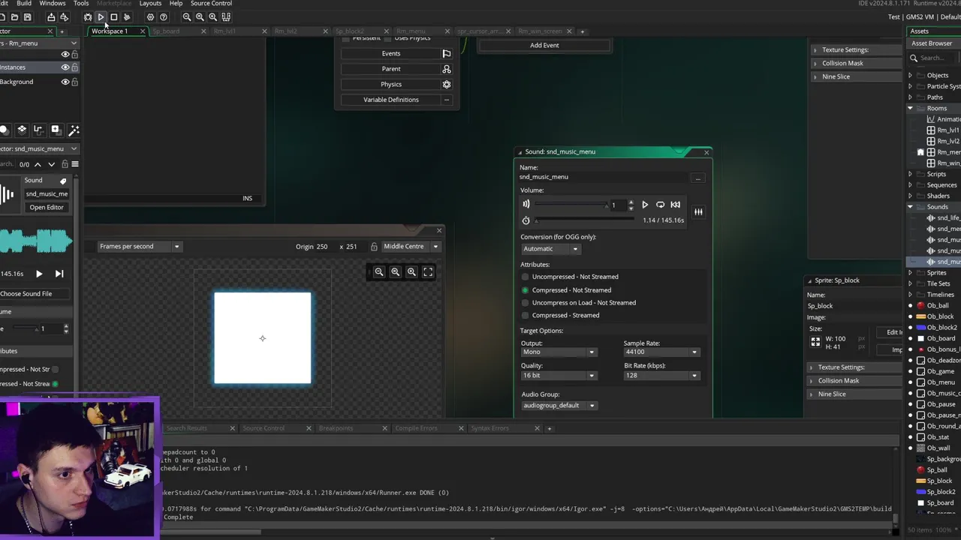Select Compressed - Streamed option

[x=526, y=316]
